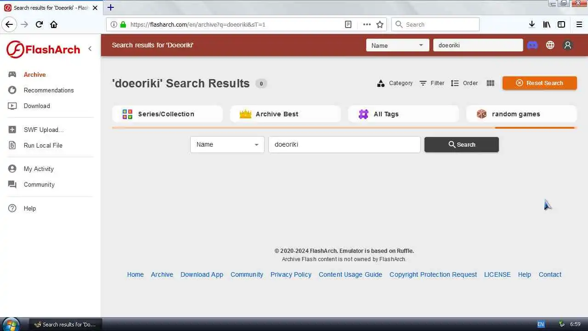Bookmark this page with star icon
588x331 pixels.
pos(380,24)
